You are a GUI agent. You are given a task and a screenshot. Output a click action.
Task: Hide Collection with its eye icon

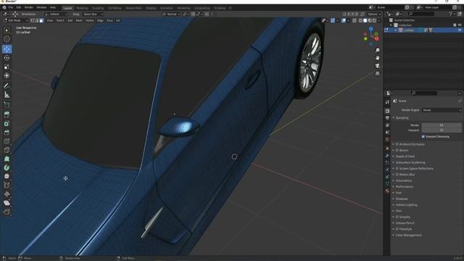(460, 25)
